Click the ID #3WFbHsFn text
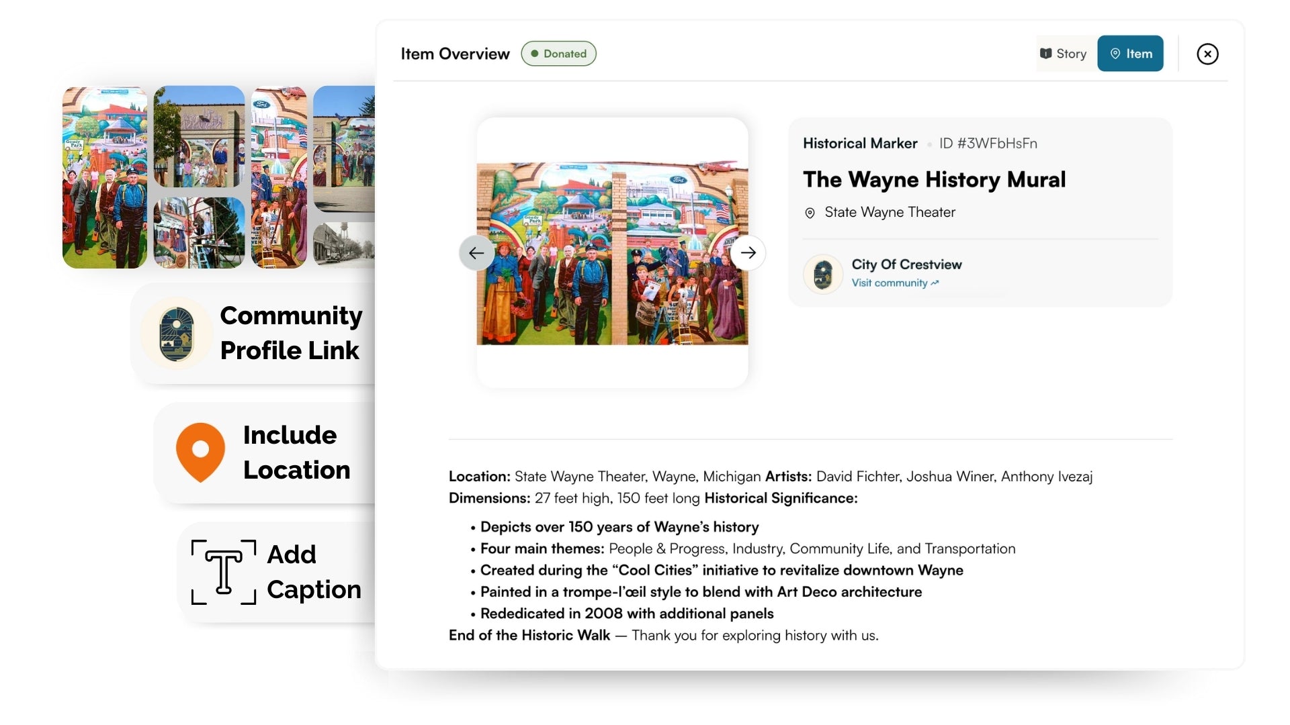1290x725 pixels. [988, 144]
